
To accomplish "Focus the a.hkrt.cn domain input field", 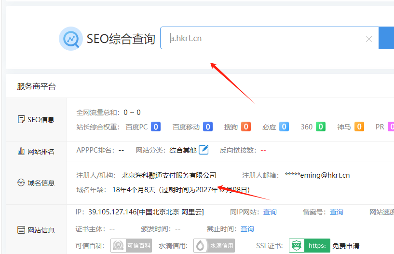I will click(270, 38).
